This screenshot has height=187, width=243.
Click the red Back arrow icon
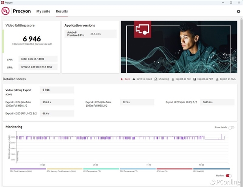(x=122, y=79)
